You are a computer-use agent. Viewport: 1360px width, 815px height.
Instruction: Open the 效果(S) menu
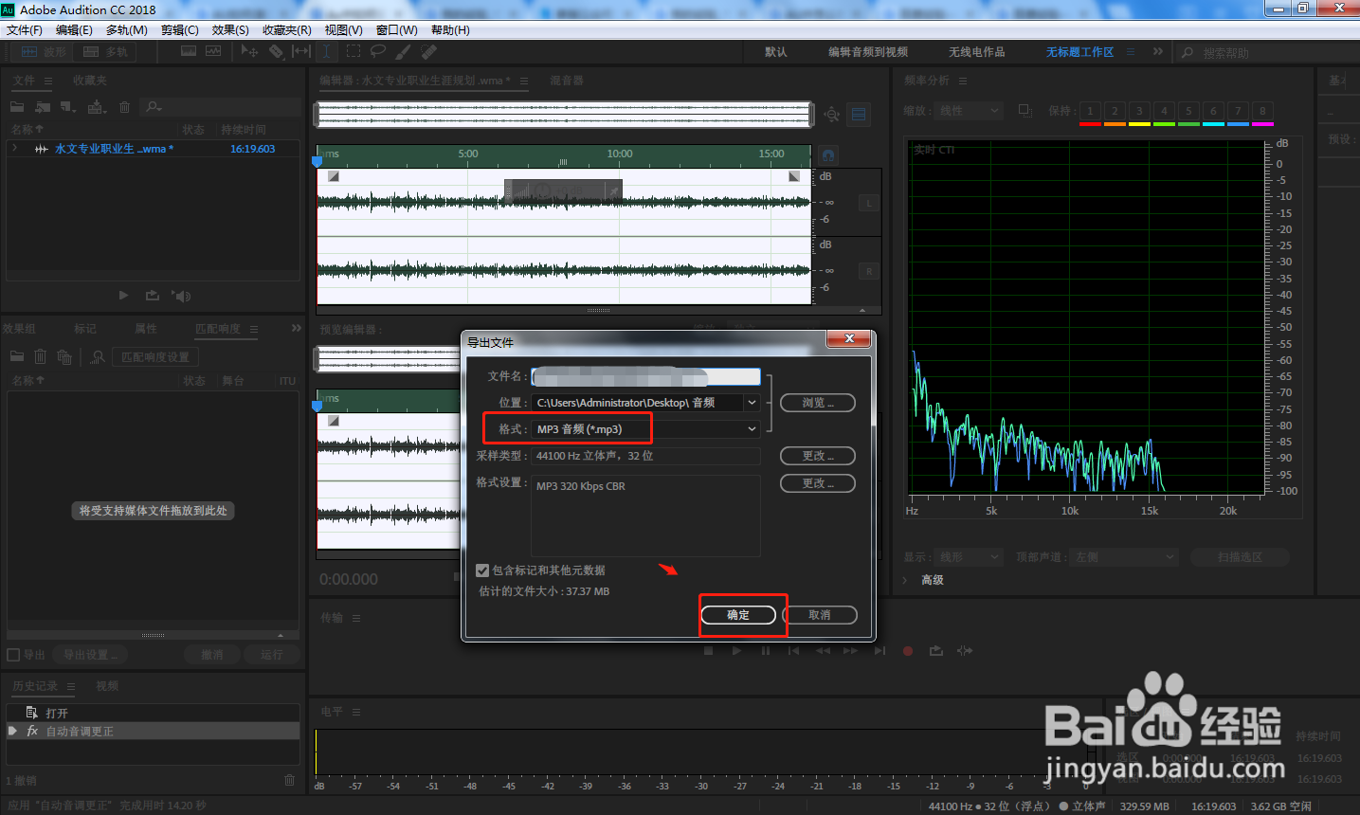point(230,30)
